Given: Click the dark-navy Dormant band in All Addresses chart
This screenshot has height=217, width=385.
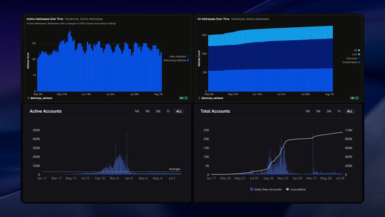Looking at the screenshot, I should tap(270, 56).
